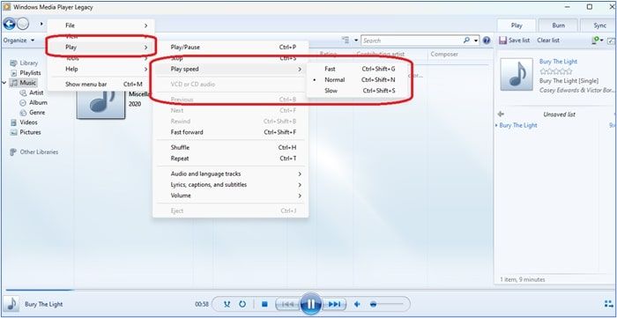Click the Previous track button
Viewport: 617px width, 318px height.
287,304
